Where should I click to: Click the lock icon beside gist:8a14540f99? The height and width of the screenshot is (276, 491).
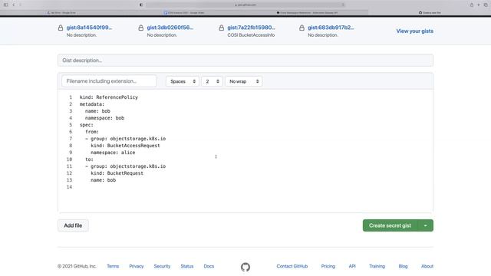point(61,28)
